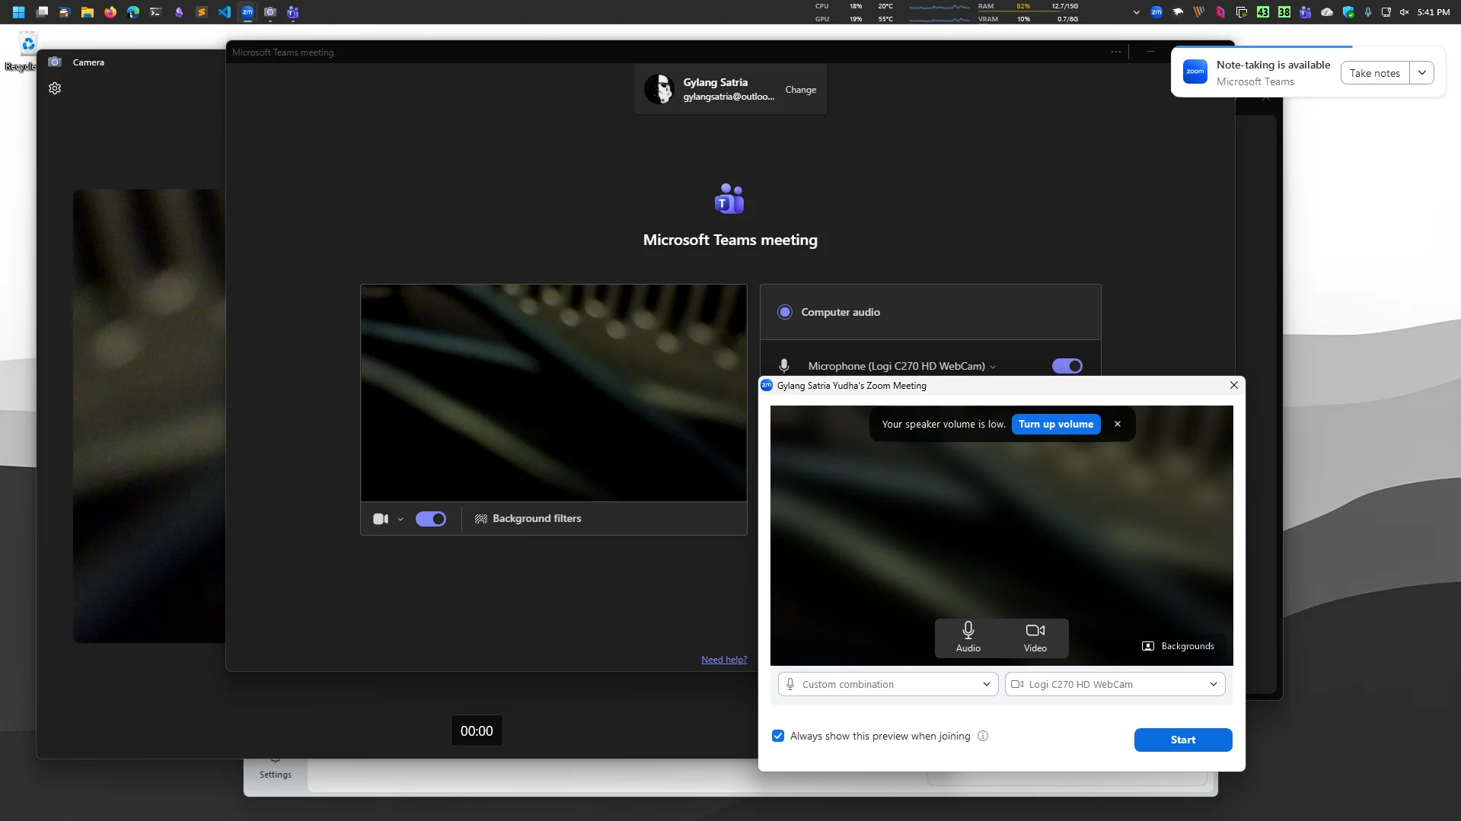
Task: Click Teams camera preview video
Action: 553,393
